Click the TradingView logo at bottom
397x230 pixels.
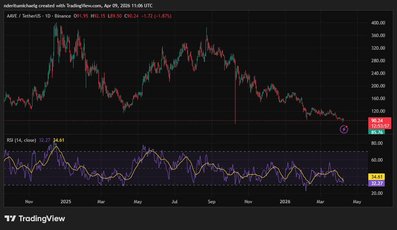tap(35, 219)
